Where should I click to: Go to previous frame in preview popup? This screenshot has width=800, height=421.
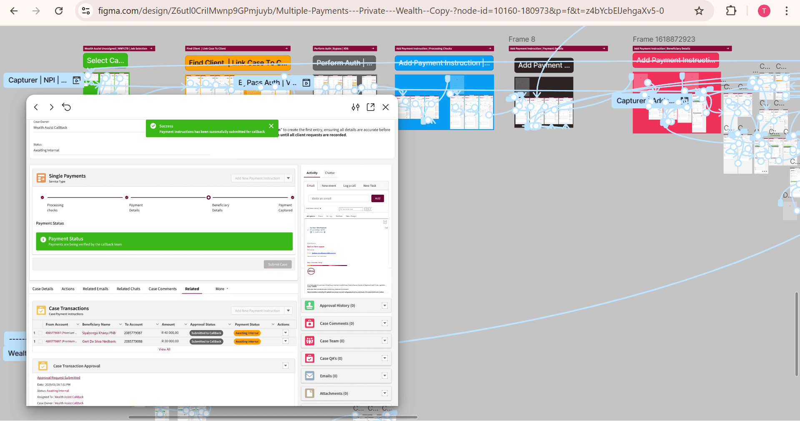36,107
